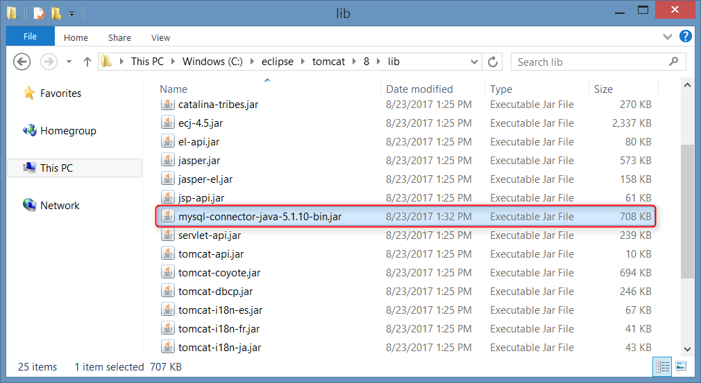The width and height of the screenshot is (701, 383).
Task: Switch to the Share ribbon tab
Action: (x=119, y=38)
